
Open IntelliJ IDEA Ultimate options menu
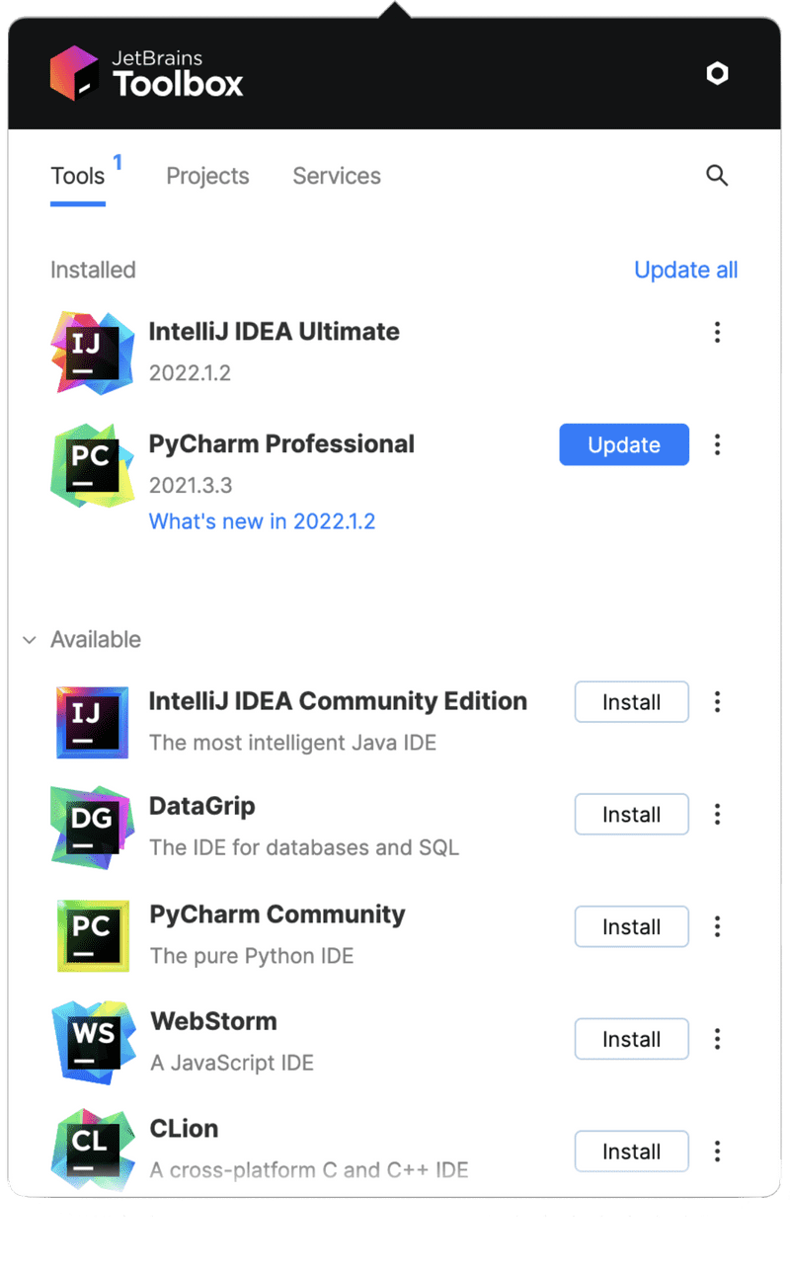pos(717,333)
